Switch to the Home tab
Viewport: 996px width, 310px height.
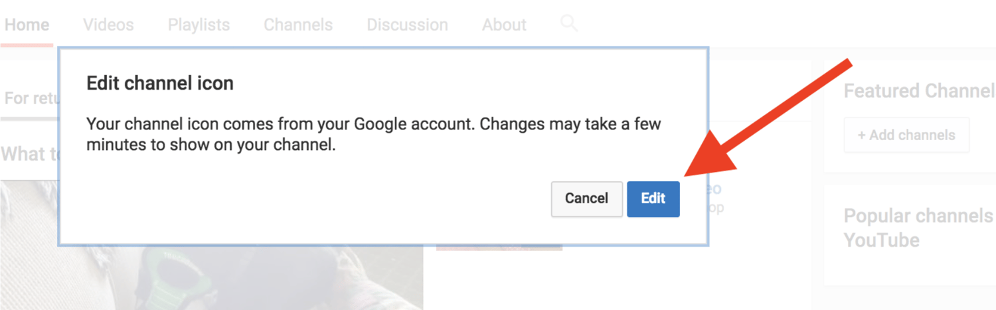pyautogui.click(x=27, y=25)
